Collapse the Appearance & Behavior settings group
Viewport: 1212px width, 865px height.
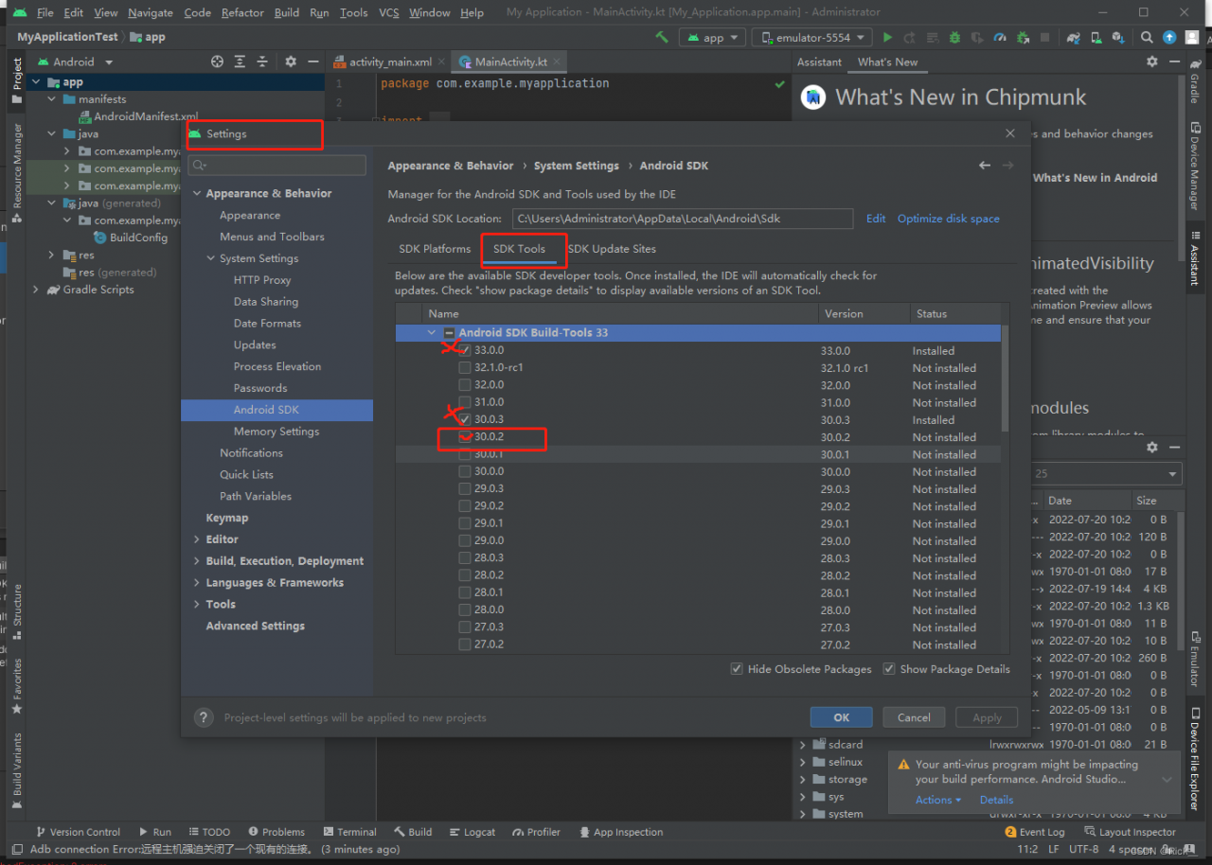tap(197, 193)
